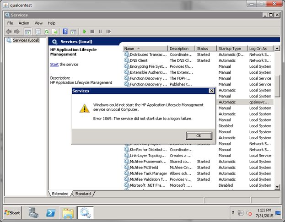Screen dimensions: 285x222
Task: Click the Back arrow in the toolbar
Action: coord(9,32)
